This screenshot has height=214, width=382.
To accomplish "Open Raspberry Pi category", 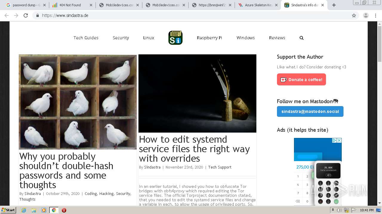I will tap(210, 38).
